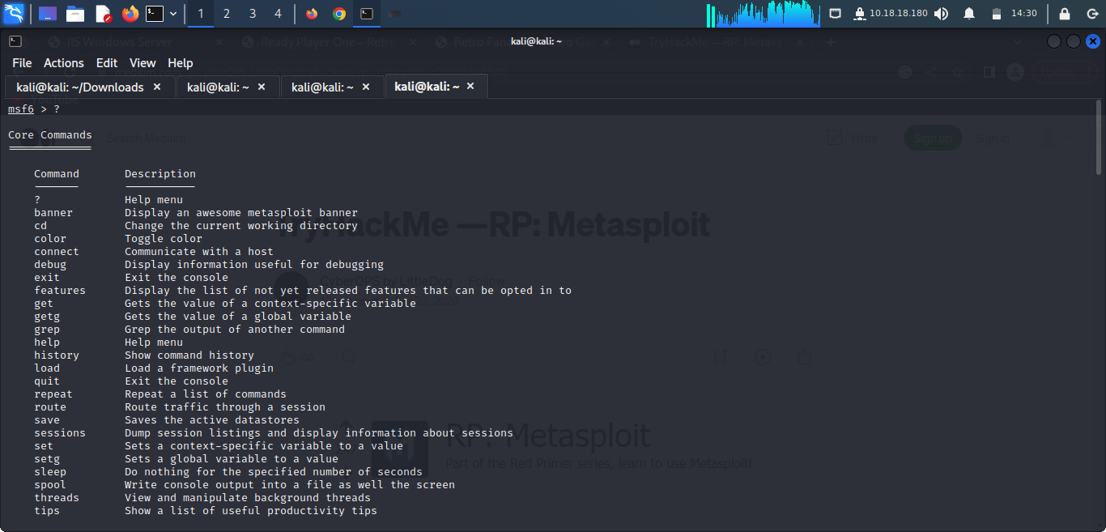Click the 'sleep' command name

(50, 472)
